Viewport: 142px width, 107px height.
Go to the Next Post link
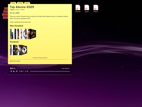35,58
